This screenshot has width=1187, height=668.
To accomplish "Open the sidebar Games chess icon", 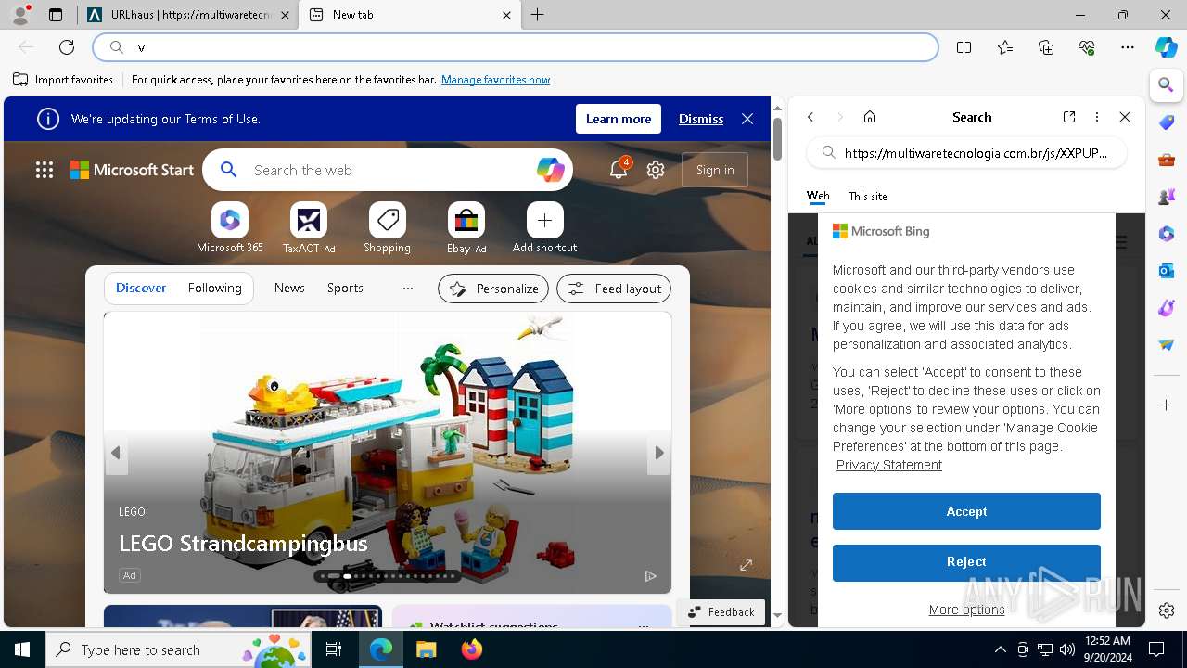I will point(1167,197).
